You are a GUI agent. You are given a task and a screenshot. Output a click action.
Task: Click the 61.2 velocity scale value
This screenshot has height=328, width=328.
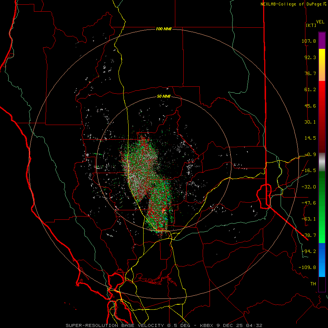[310, 90]
